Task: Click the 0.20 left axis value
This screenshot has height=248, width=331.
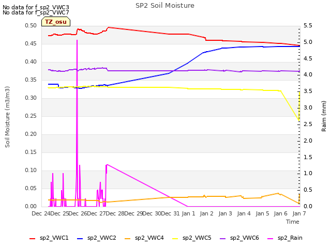Action: pos(31,134)
